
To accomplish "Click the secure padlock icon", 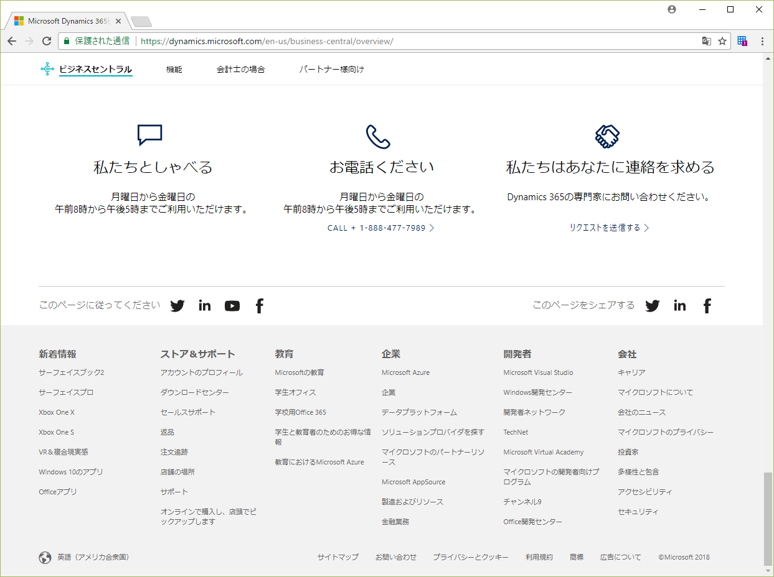I will (67, 41).
